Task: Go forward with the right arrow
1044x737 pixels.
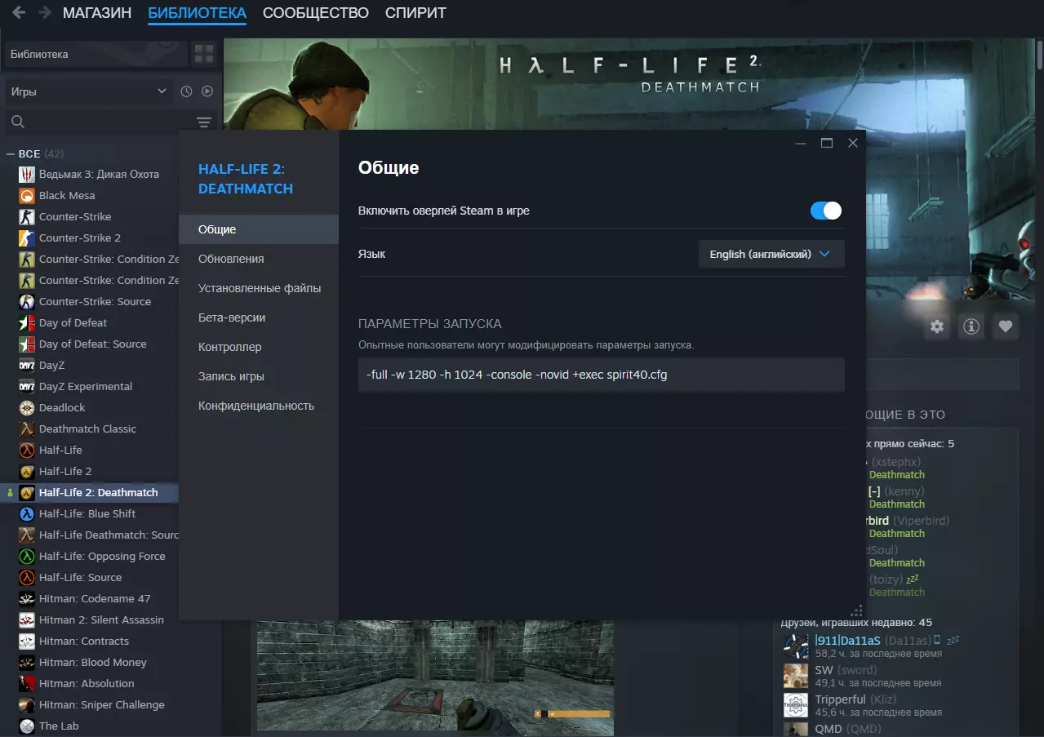Action: 44,13
